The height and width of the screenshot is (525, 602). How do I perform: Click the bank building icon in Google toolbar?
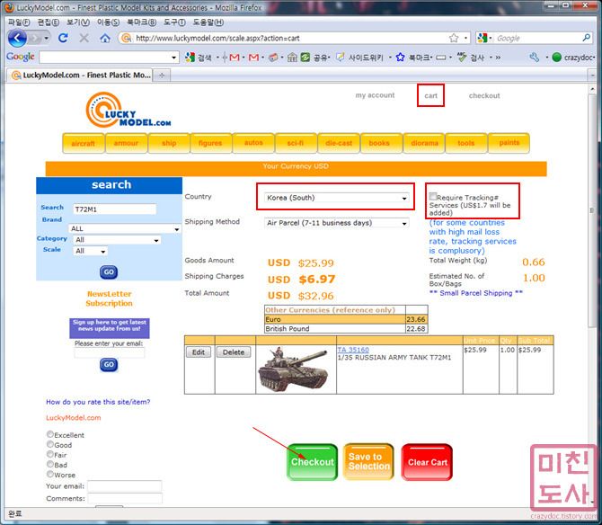click(x=292, y=58)
